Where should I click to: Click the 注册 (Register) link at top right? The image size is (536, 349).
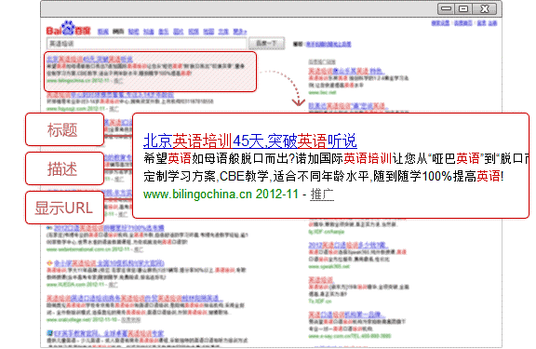tap(492, 23)
